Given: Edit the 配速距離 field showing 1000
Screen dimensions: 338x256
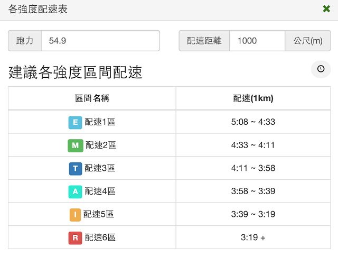Looking at the screenshot, I should pos(257,41).
